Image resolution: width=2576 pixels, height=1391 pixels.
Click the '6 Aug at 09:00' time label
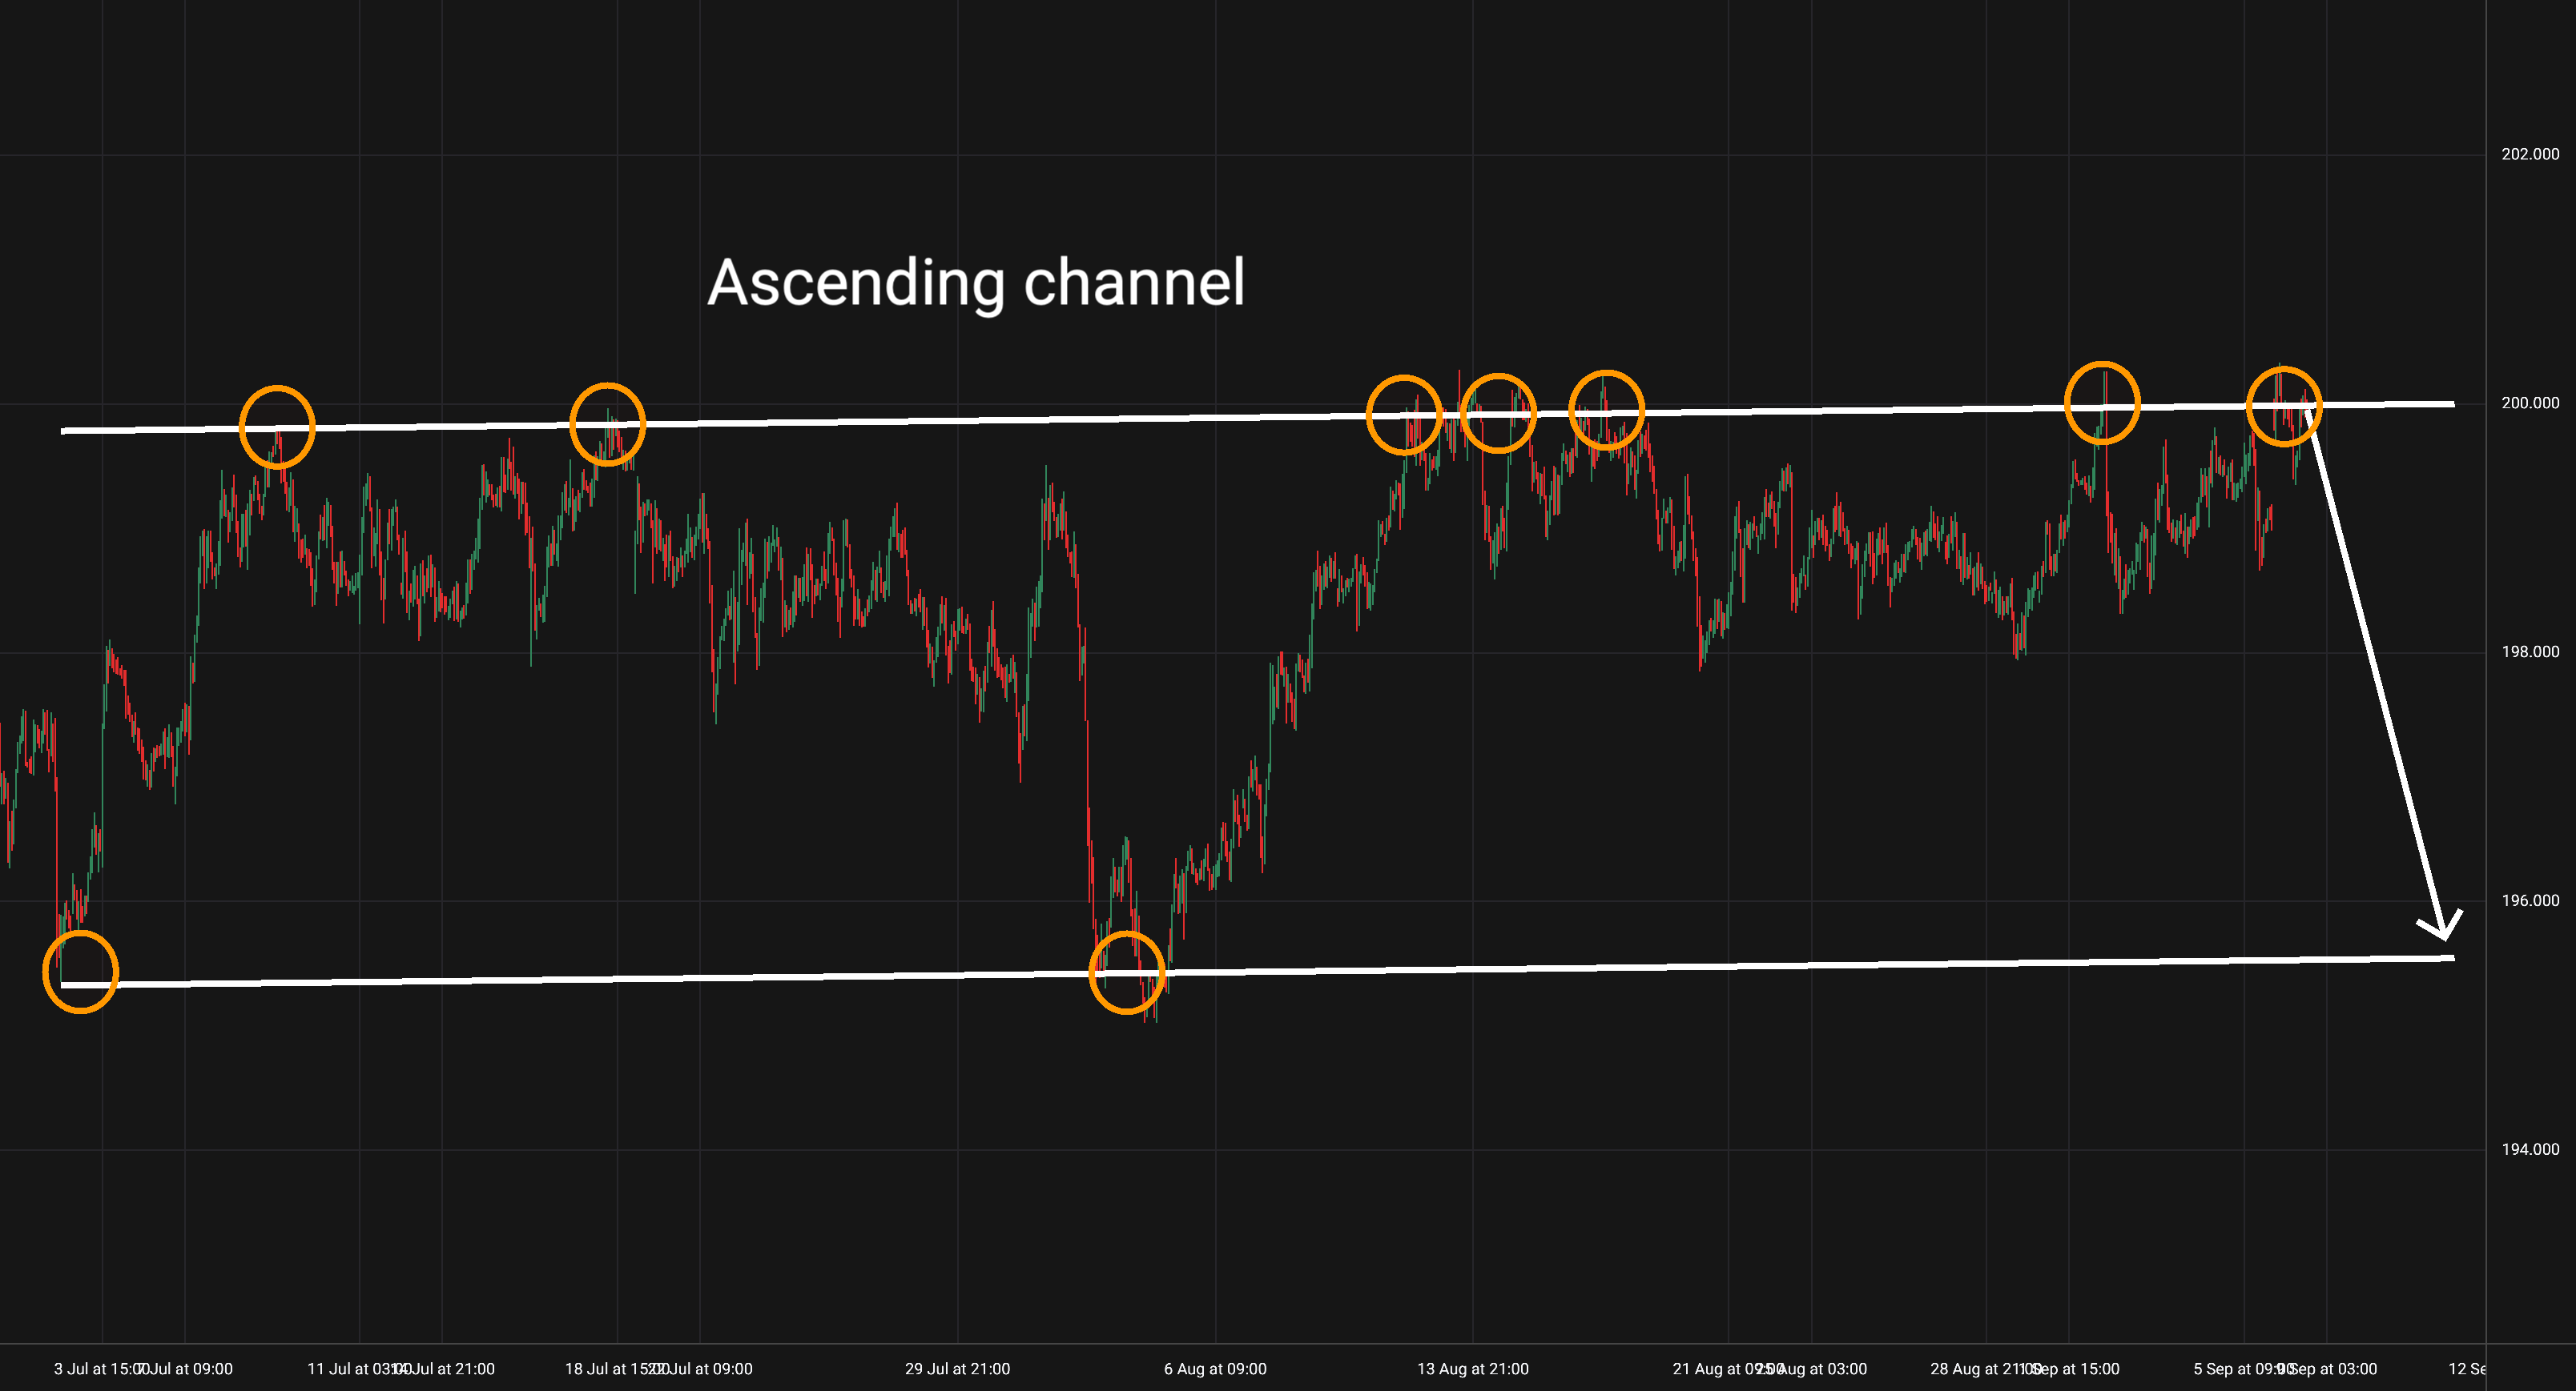click(1215, 1369)
